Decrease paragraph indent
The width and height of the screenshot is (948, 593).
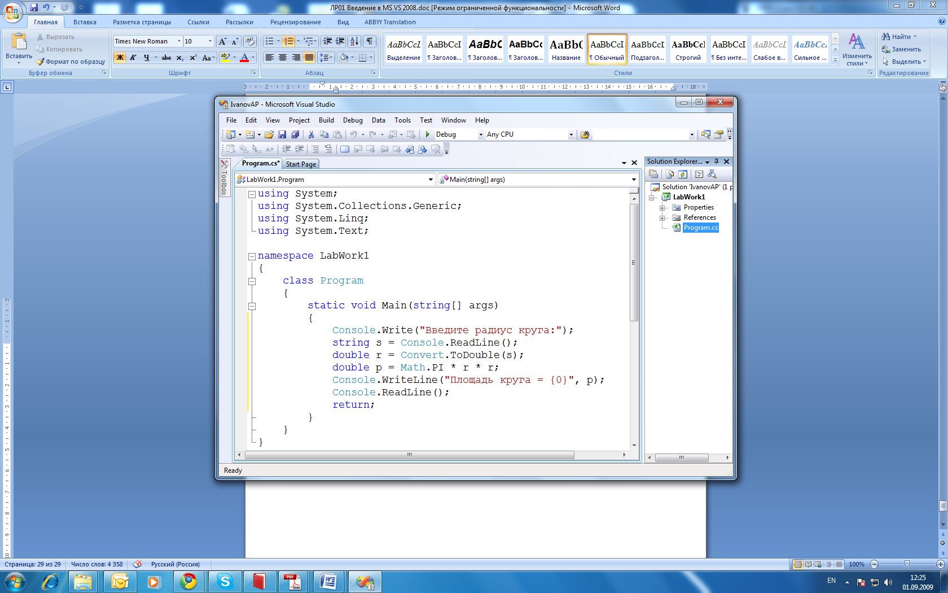coord(327,41)
